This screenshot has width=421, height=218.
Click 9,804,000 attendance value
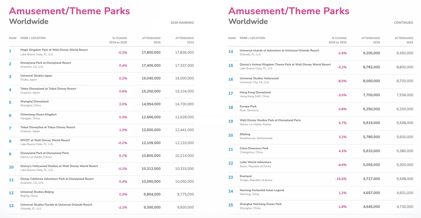coord(152,194)
